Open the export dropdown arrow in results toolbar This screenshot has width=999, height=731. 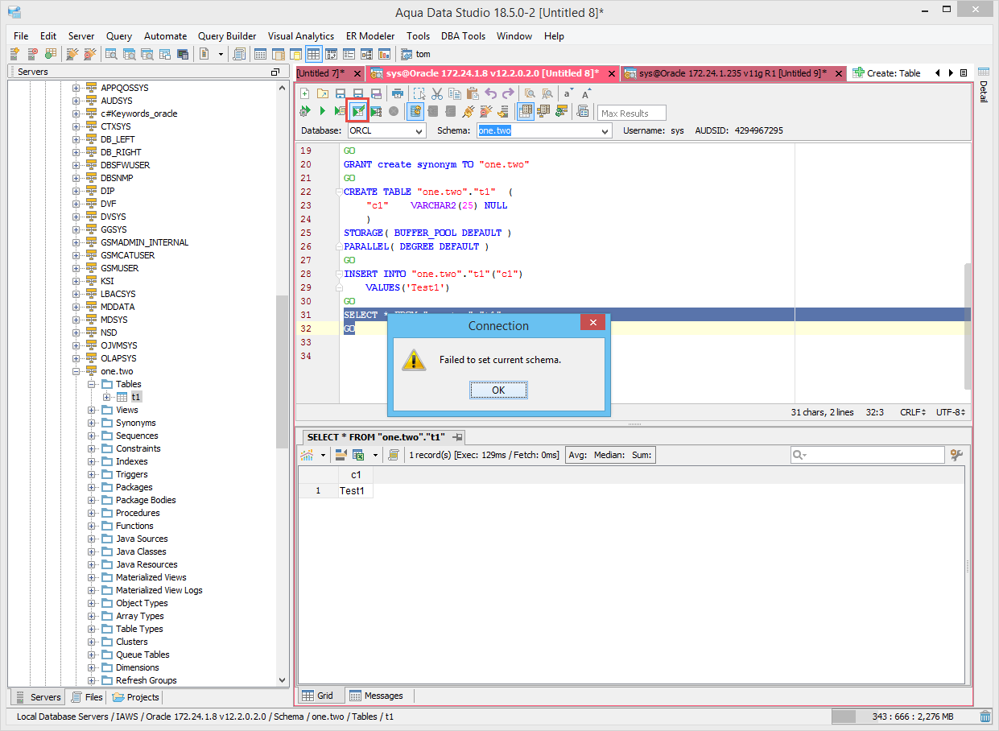[375, 455]
